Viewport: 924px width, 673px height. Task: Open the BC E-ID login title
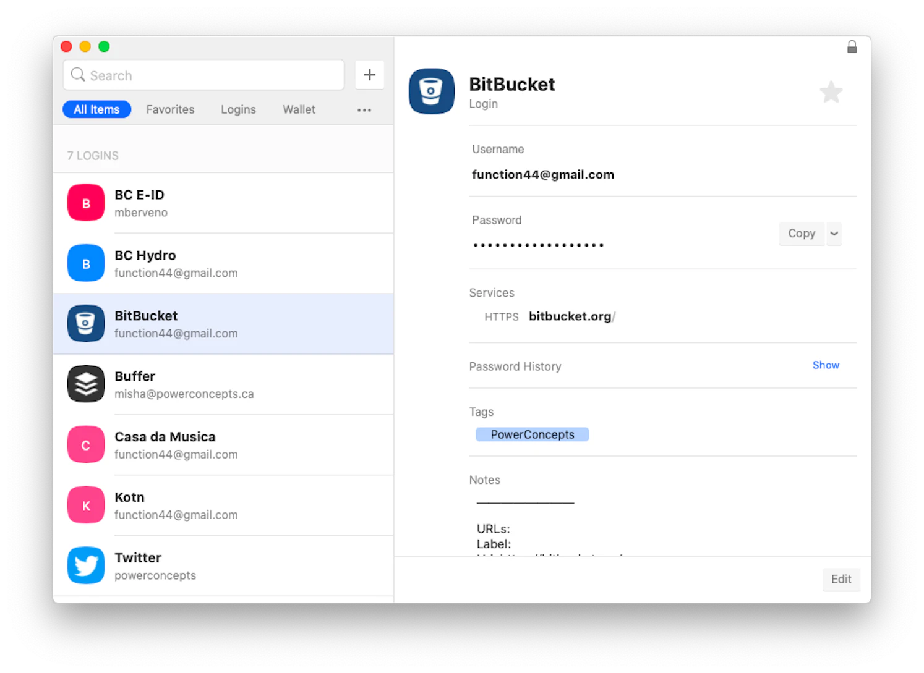pyautogui.click(x=139, y=195)
